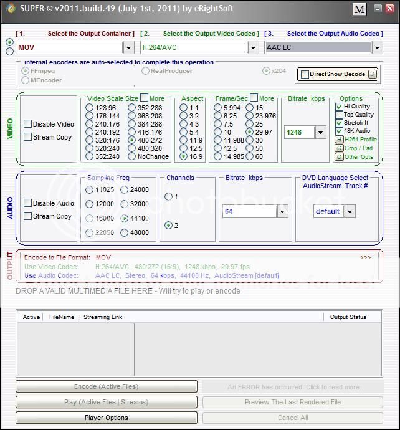Check the audio Stream Copy box
The height and width of the screenshot is (430, 400).
28,216
